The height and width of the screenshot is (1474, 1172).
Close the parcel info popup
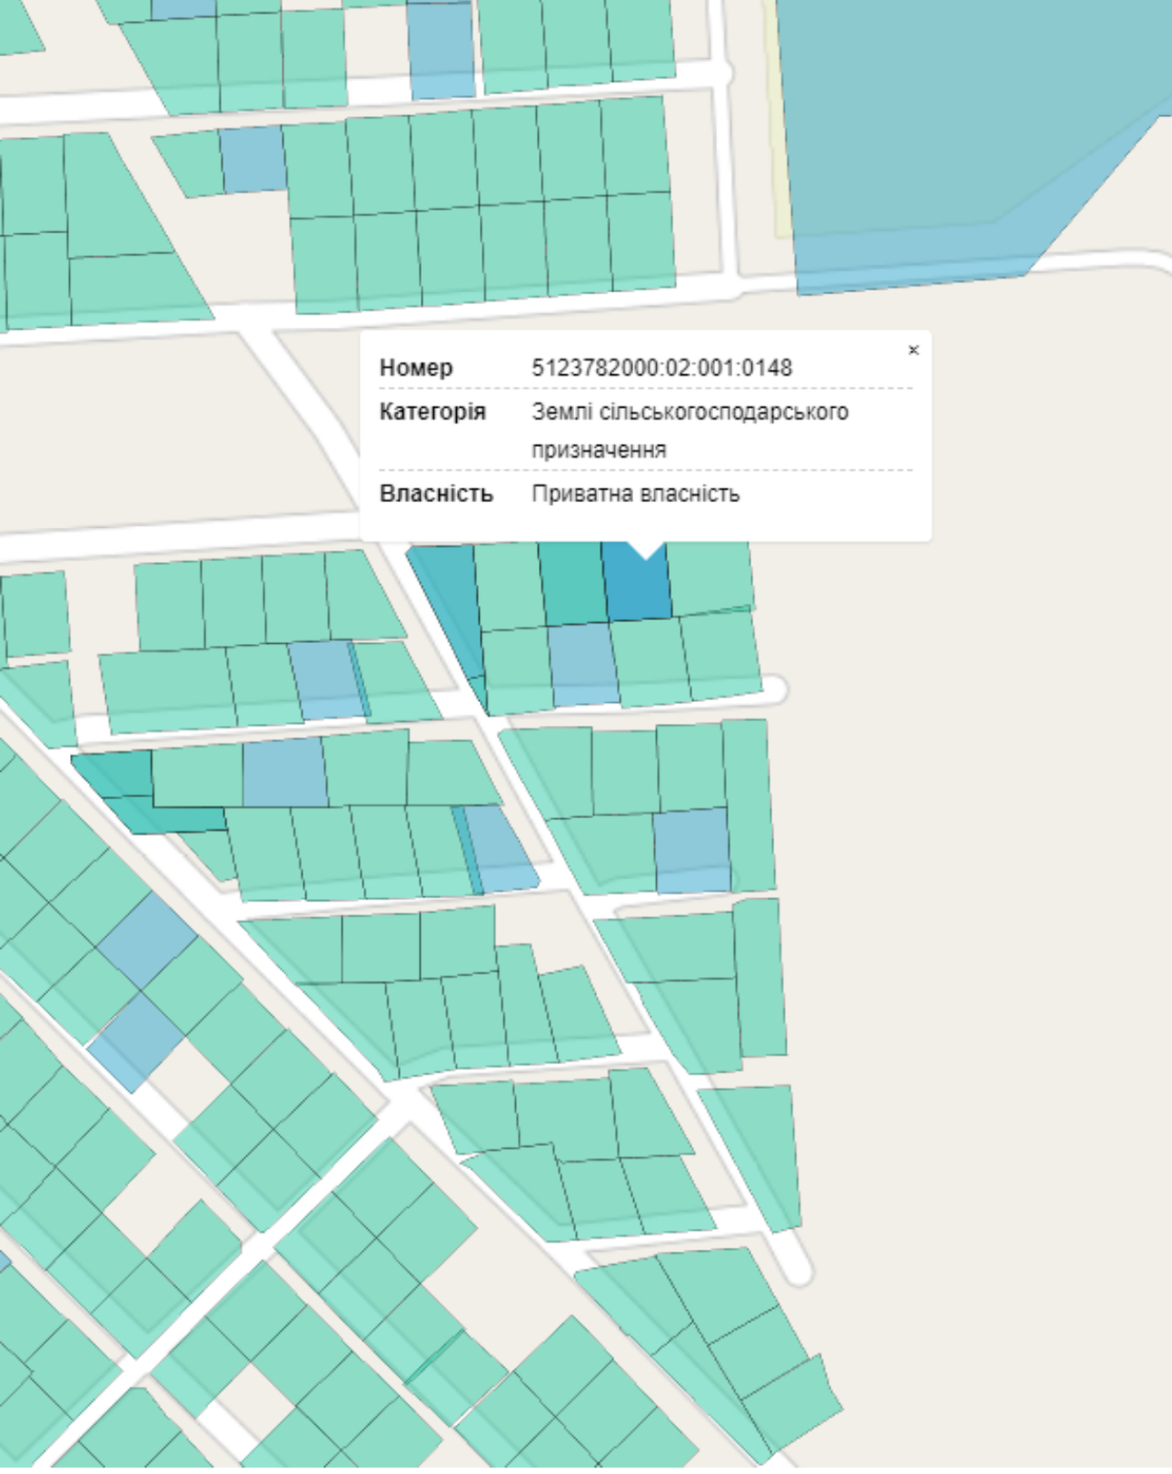click(x=913, y=350)
